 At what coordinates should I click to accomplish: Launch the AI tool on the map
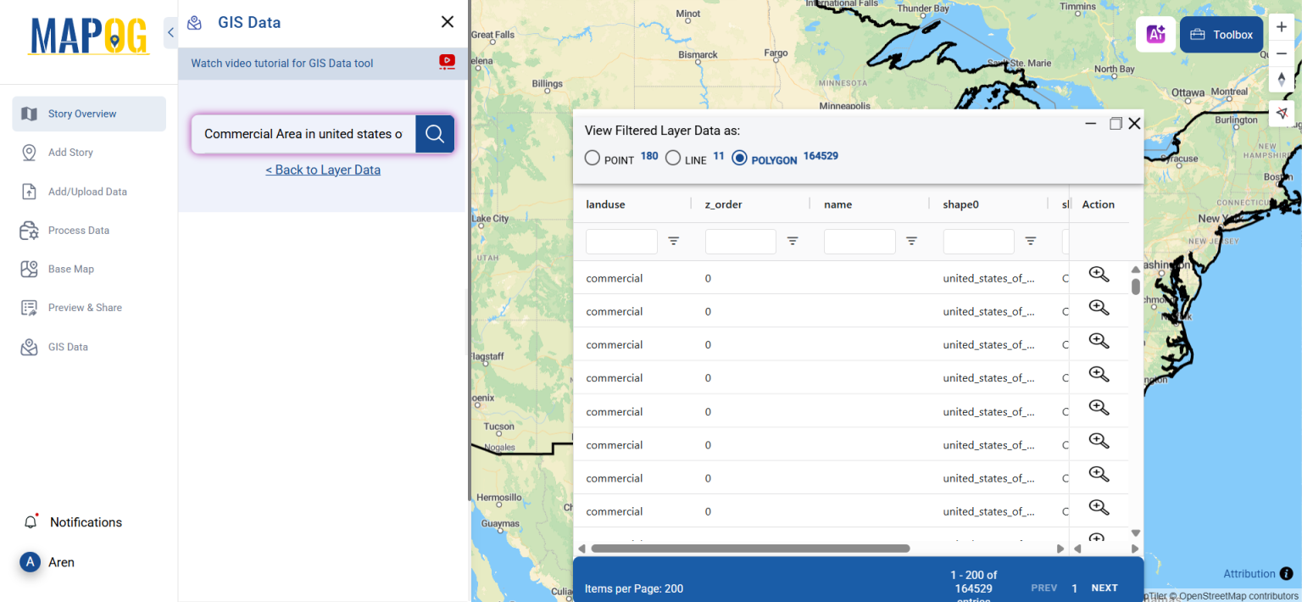[x=1155, y=34]
